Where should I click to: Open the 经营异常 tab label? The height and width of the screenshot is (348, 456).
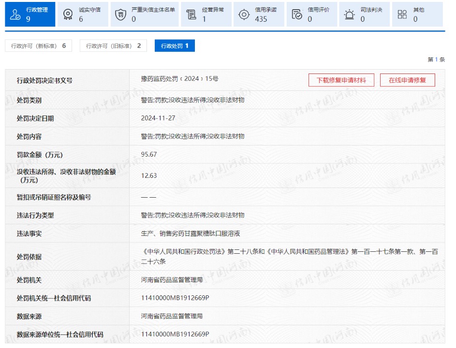(x=213, y=10)
